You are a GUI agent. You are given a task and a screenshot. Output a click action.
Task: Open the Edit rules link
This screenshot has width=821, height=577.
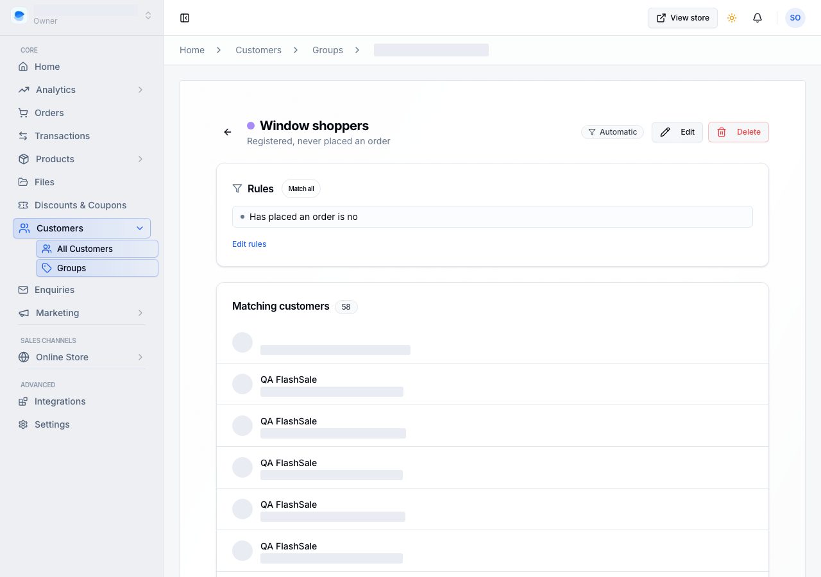(249, 244)
